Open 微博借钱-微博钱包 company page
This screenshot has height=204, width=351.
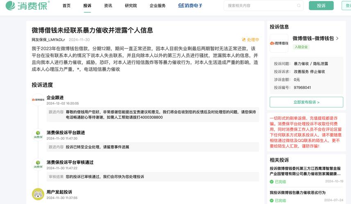pyautogui.click(x=313, y=38)
